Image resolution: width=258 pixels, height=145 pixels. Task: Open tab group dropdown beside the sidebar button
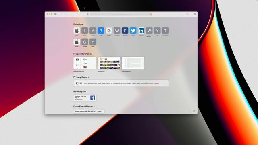[58, 14]
